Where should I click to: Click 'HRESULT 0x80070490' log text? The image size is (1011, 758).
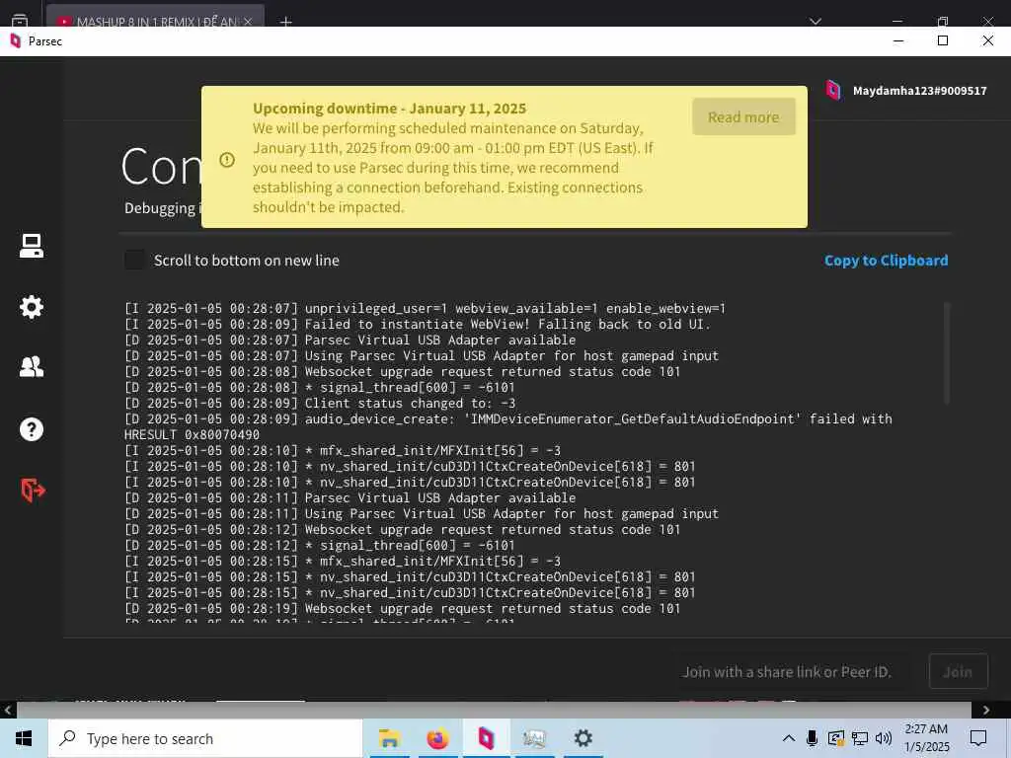192,435
